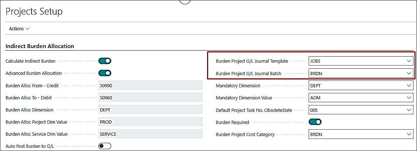This screenshot has height=151, width=417.
Task: Click the Burden Alloc From - Credit field
Action: (150, 86)
